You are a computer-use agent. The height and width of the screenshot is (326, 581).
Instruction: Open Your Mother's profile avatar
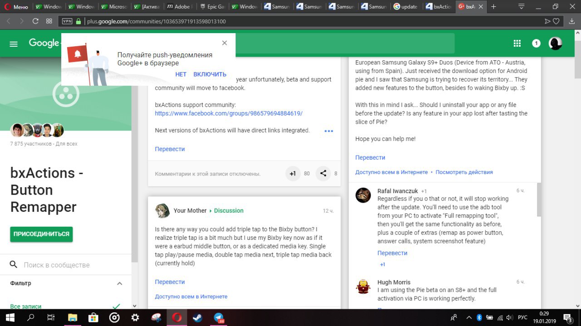pyautogui.click(x=162, y=211)
